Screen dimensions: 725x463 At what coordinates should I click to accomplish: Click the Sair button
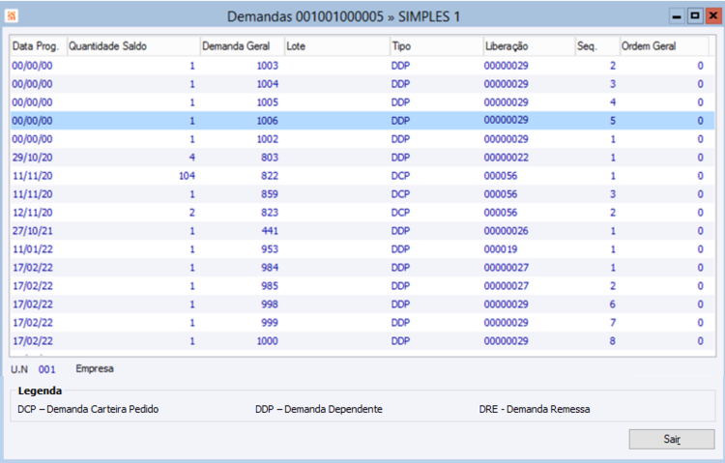(672, 439)
